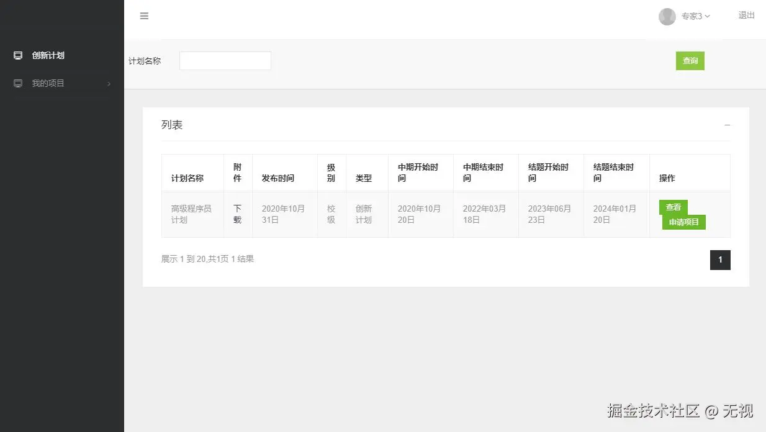
Task: Click the user avatar icon
Action: point(667,17)
